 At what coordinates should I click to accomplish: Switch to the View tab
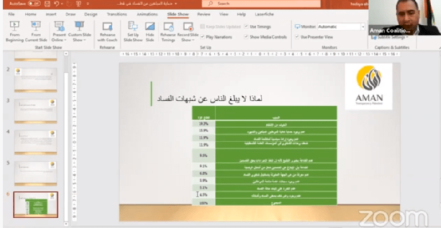pyautogui.click(x=224, y=14)
